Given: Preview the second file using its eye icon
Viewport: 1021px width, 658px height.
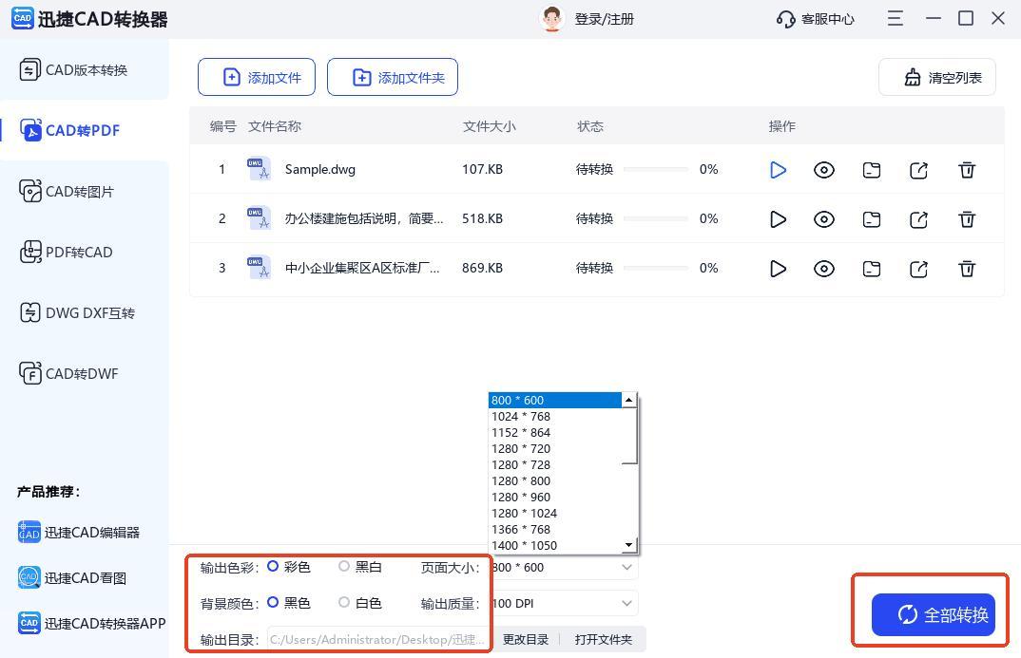Looking at the screenshot, I should [x=824, y=219].
